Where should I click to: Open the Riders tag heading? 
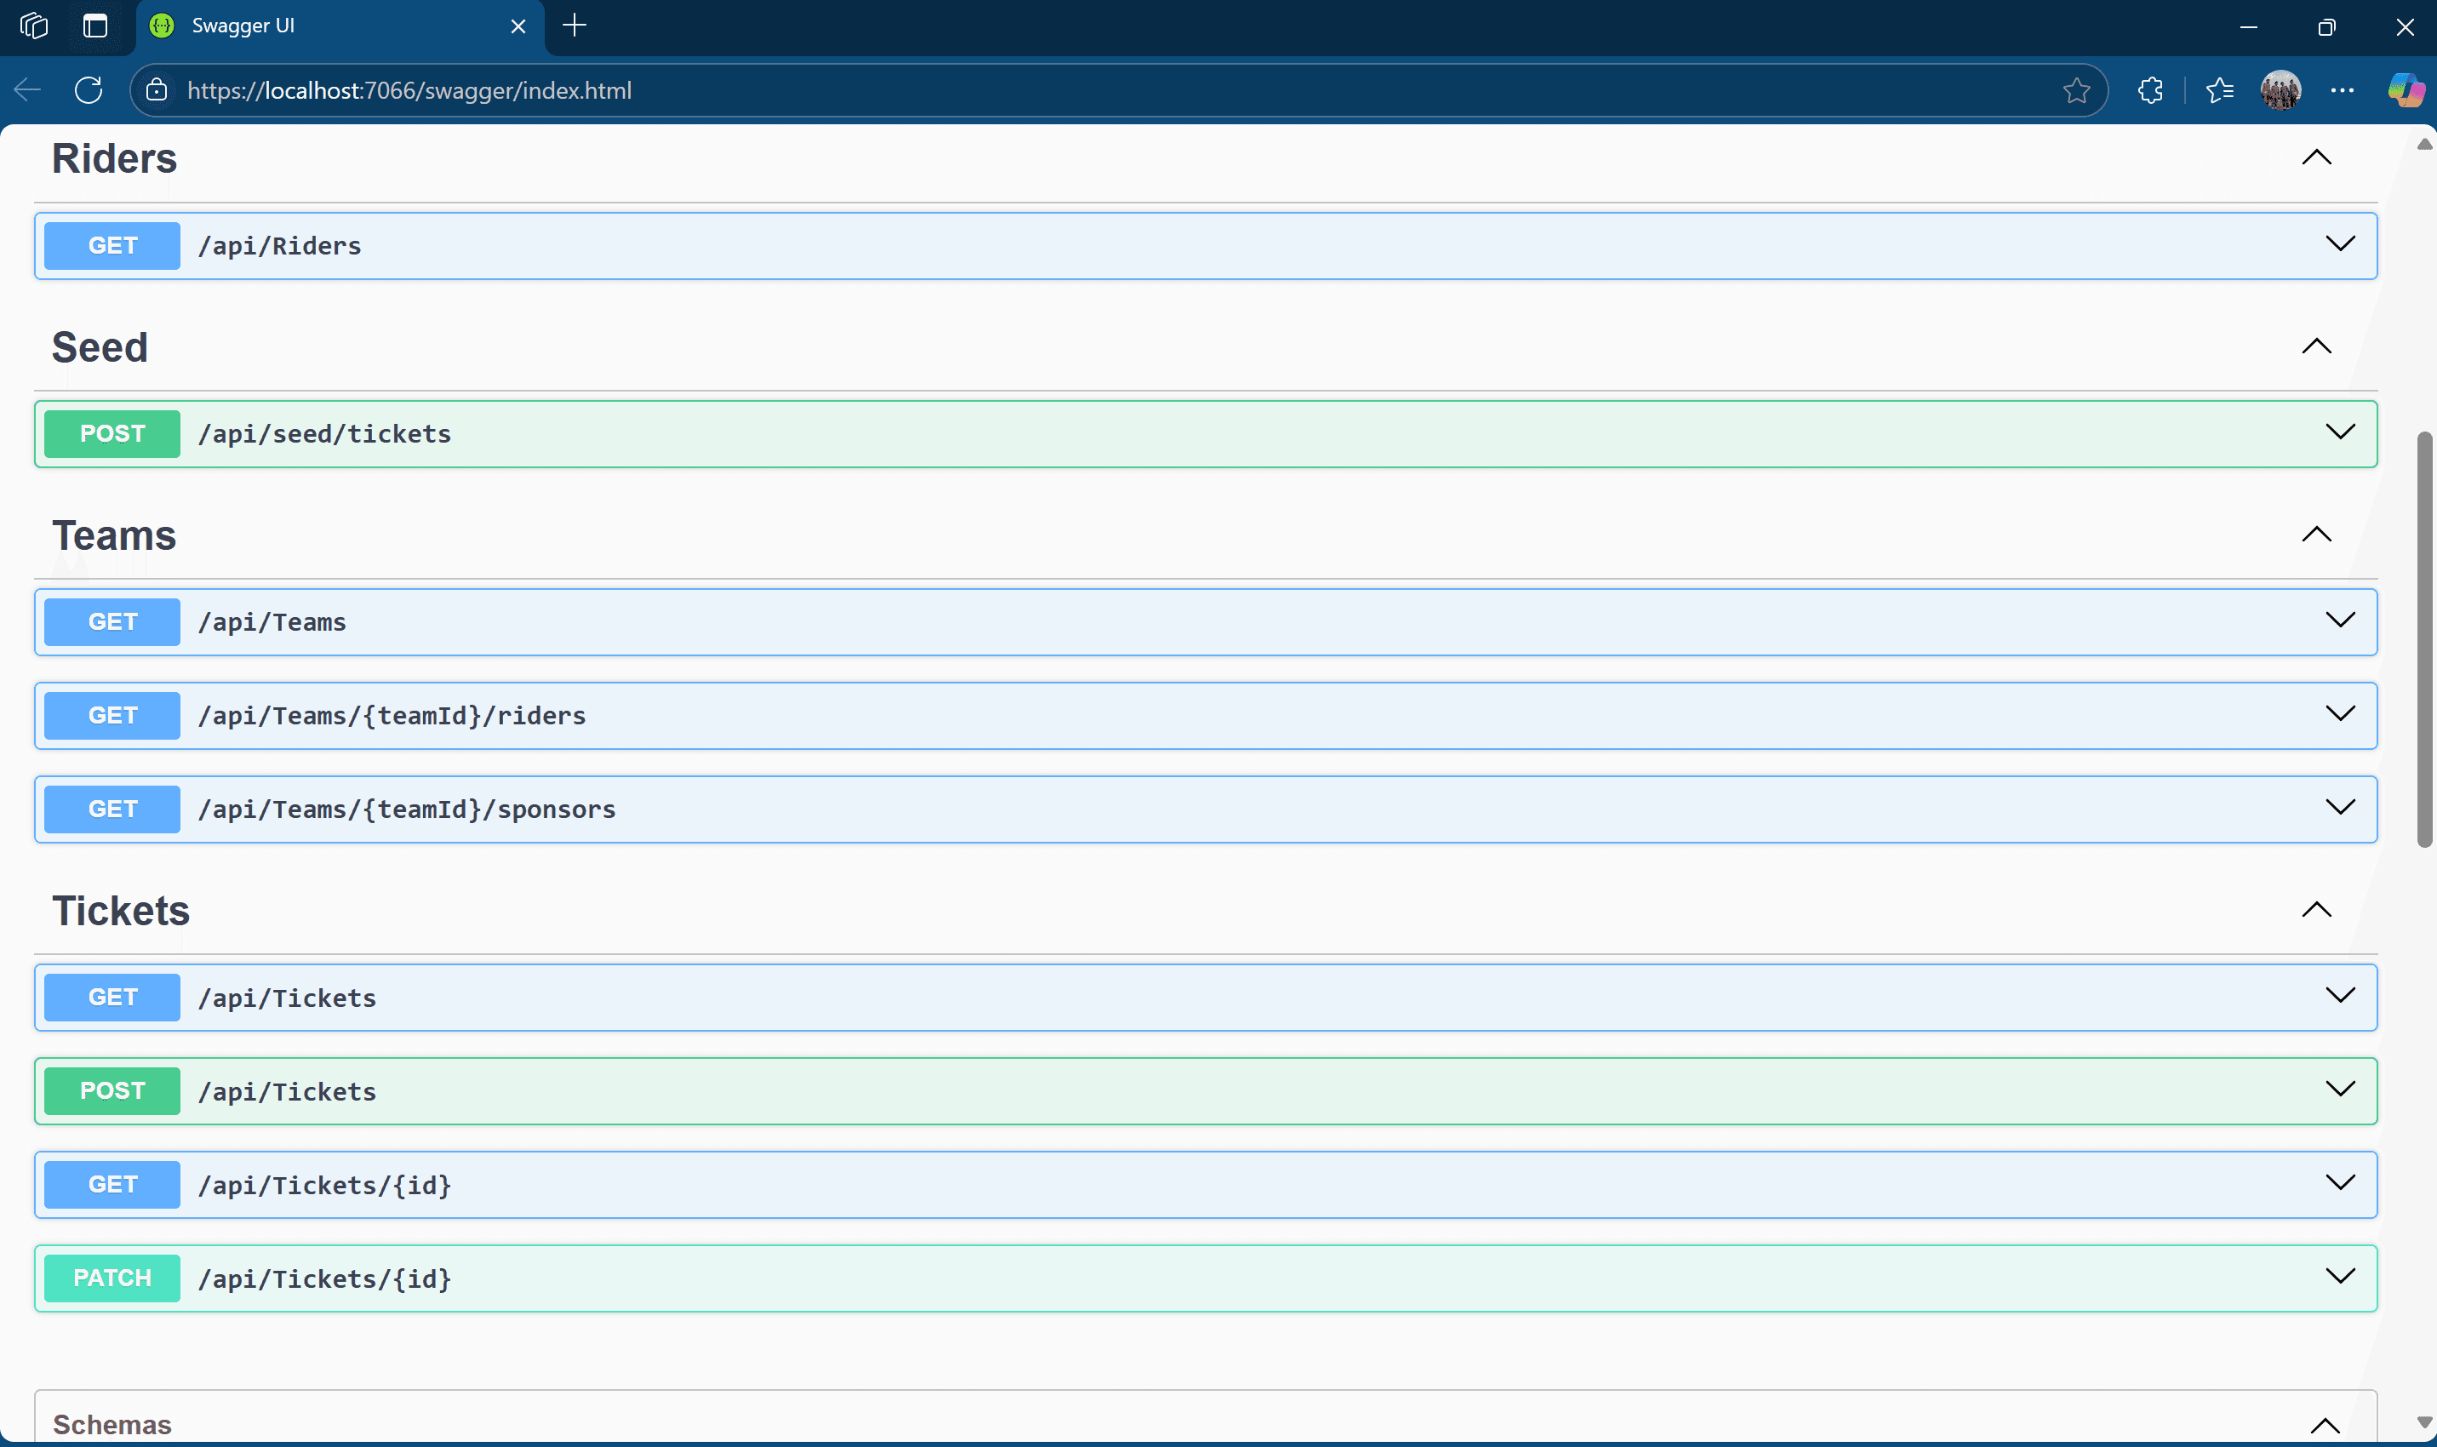(114, 159)
